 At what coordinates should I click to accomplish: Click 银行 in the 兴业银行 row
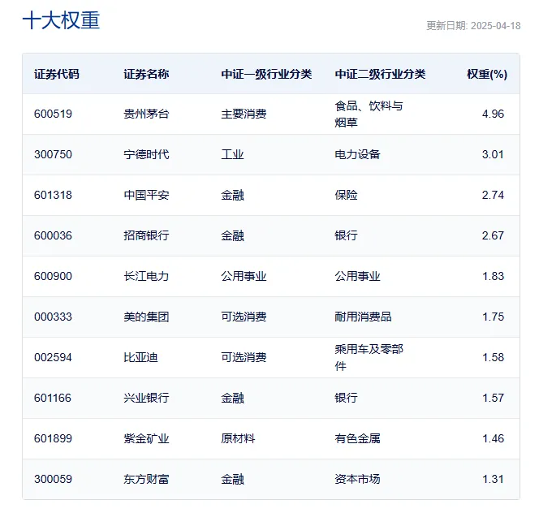click(x=346, y=398)
